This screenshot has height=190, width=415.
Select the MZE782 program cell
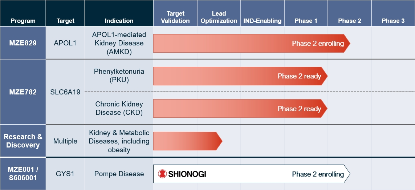point(23,92)
